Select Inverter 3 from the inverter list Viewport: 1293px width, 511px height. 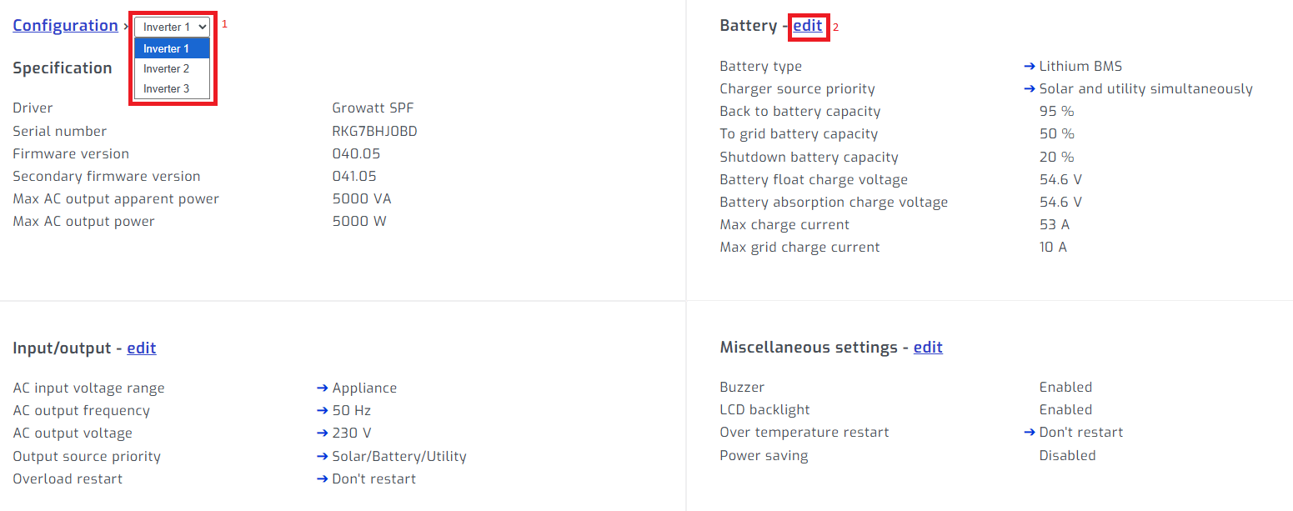click(167, 88)
